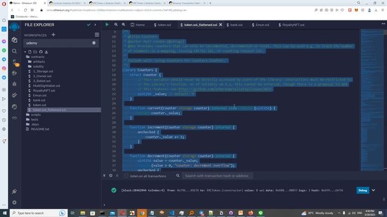Close the token.sol_flattened.sol tab
Image resolution: width=387 pixels, height=217 pixels.
[x=221, y=25]
